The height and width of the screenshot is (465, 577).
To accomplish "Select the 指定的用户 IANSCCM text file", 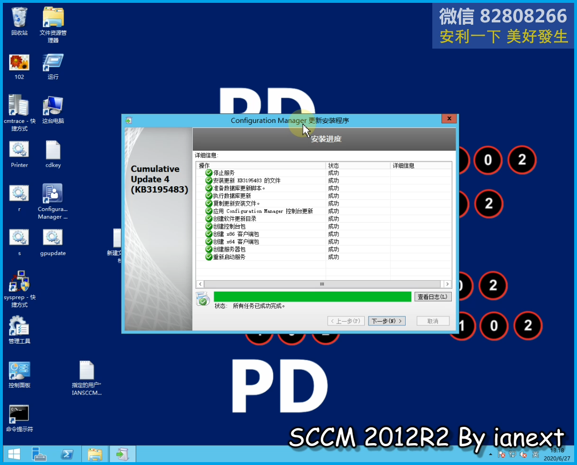I will point(87,378).
